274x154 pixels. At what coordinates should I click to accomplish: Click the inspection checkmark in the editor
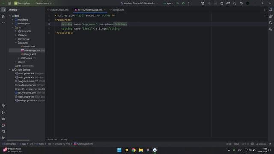click(265, 15)
